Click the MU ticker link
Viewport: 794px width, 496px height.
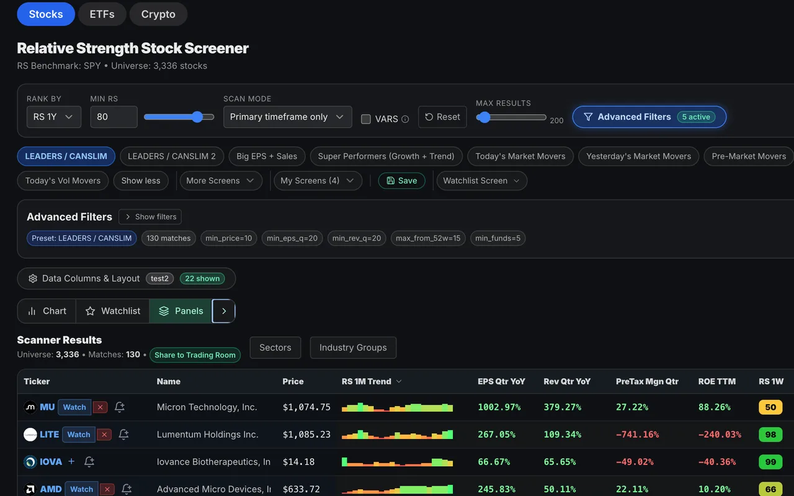47,407
